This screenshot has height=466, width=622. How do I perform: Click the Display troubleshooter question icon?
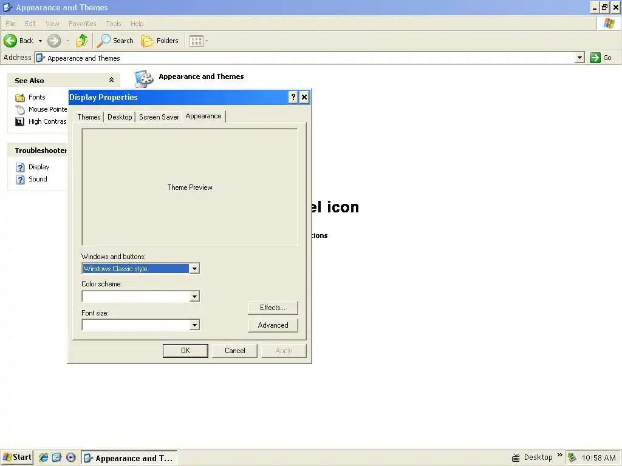coord(20,167)
